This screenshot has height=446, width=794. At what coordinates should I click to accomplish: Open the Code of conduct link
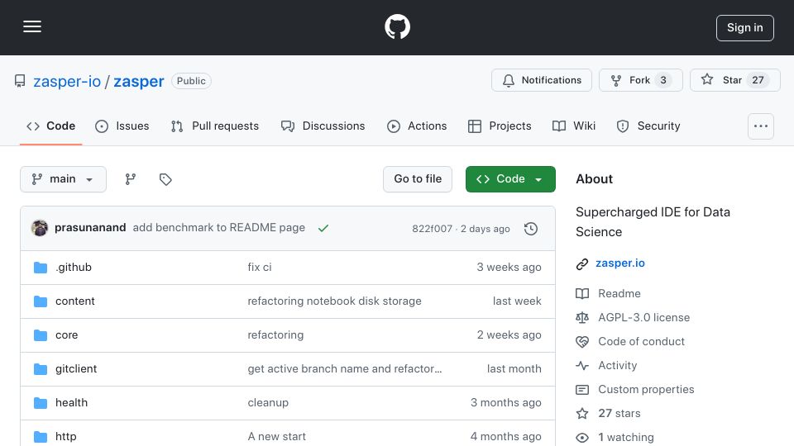[641, 341]
